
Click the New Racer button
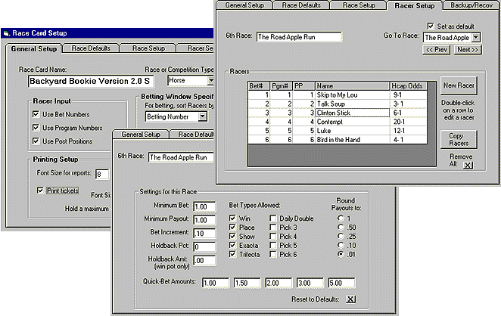[x=459, y=85]
